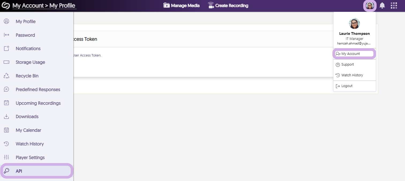Click the Downloads arrow icon
Screen dimensions: 405x181
[6, 116]
